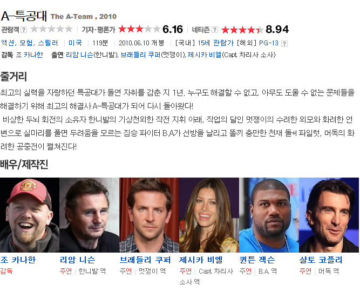Open director 조 카나한 link in header
The height and width of the screenshot is (292, 360).
click(29, 55)
